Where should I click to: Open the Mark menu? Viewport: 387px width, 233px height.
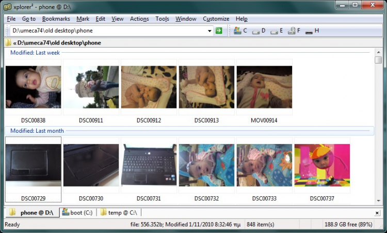click(x=83, y=19)
